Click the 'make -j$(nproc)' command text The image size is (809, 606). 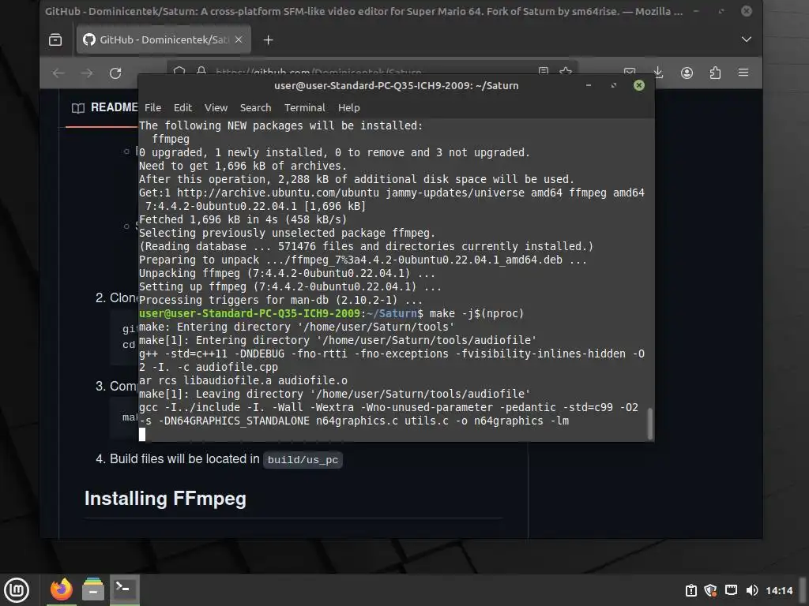tap(476, 313)
